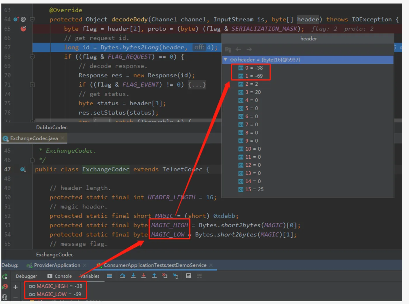
Task: Expand folded block on line 71
Action: point(32,84)
